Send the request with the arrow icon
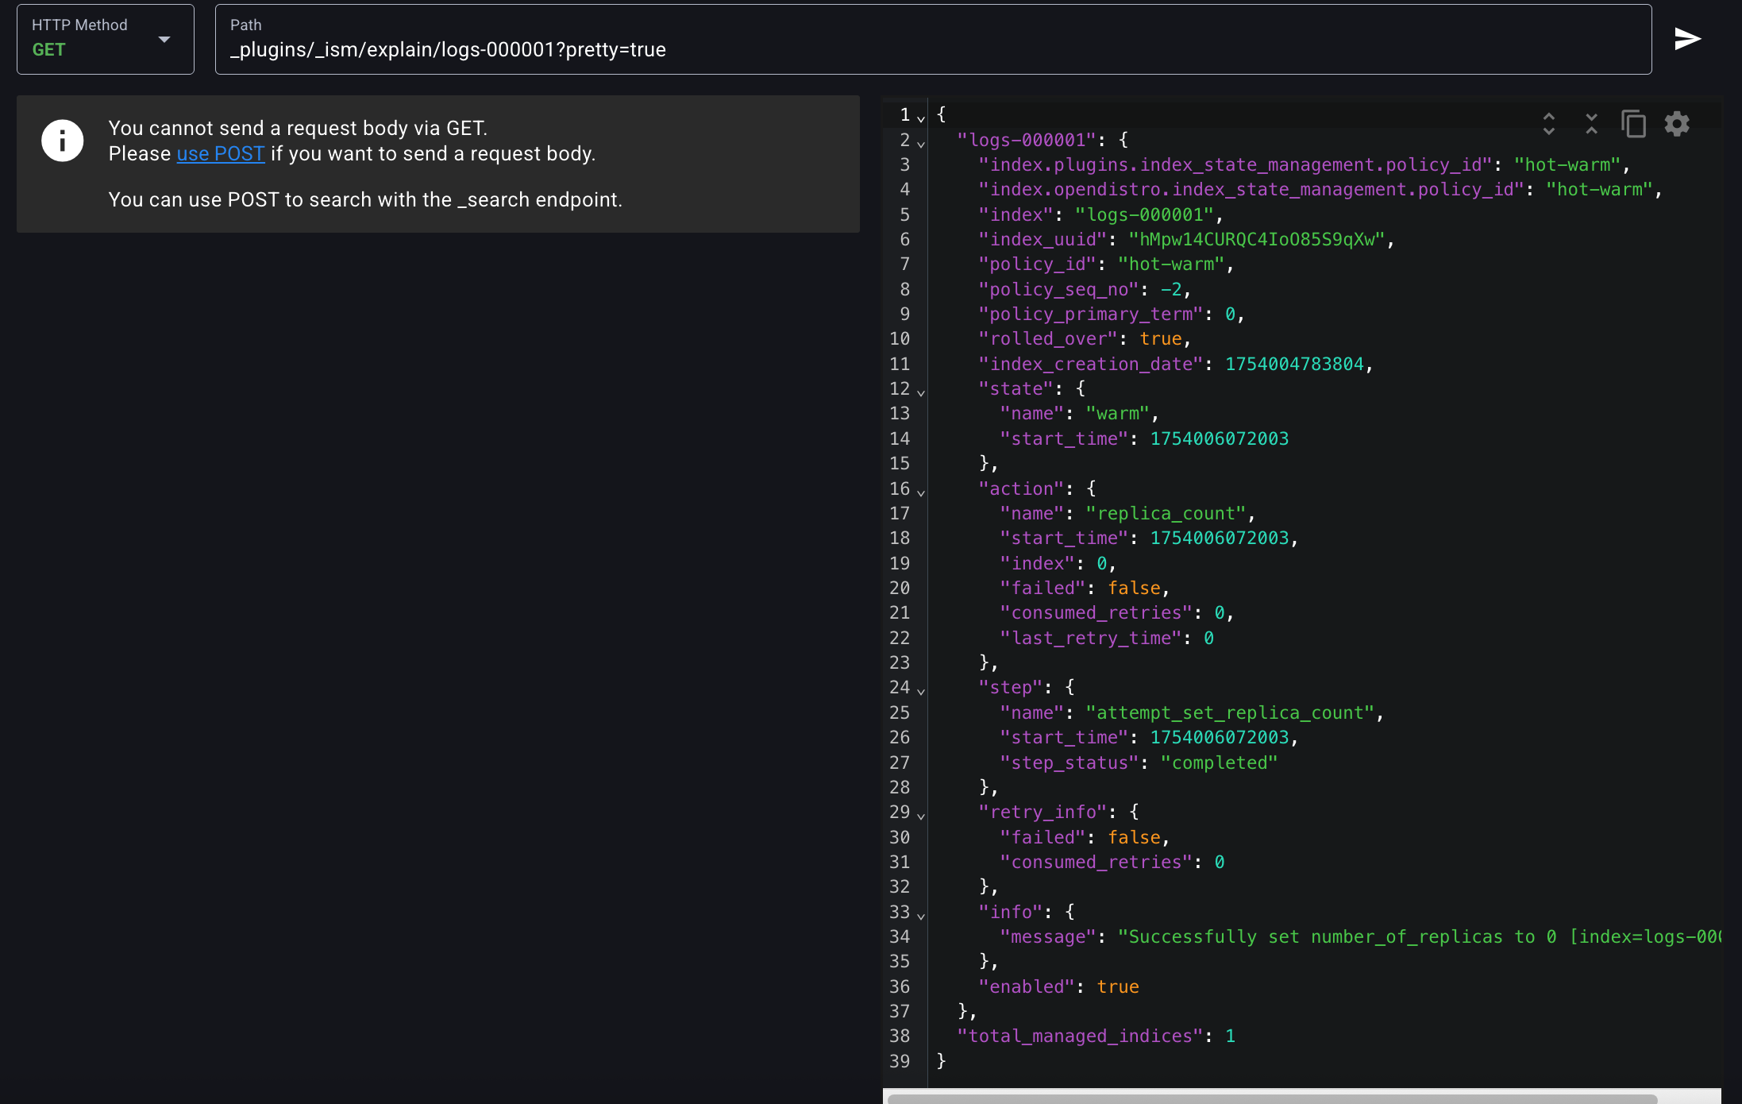 tap(1687, 39)
